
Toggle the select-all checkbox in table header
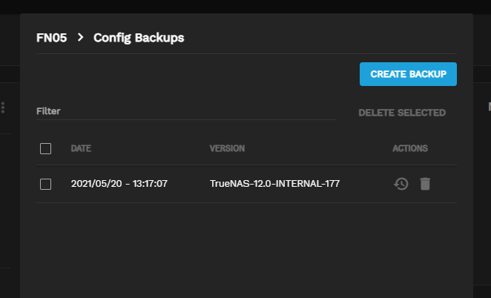tap(45, 148)
